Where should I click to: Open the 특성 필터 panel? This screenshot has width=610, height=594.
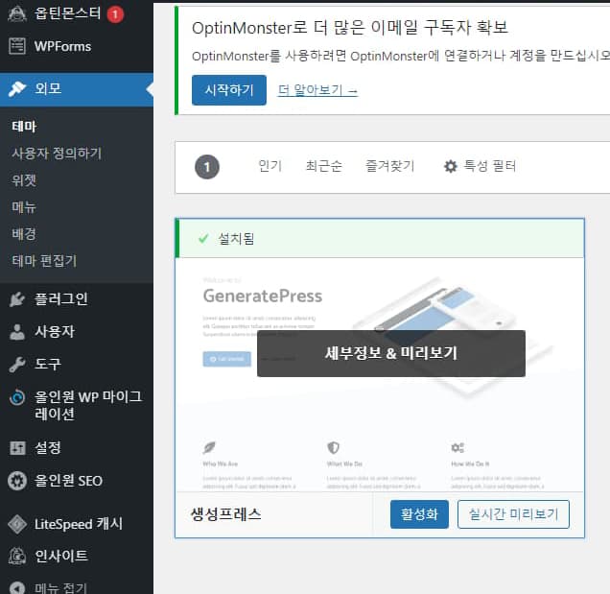[x=480, y=166]
